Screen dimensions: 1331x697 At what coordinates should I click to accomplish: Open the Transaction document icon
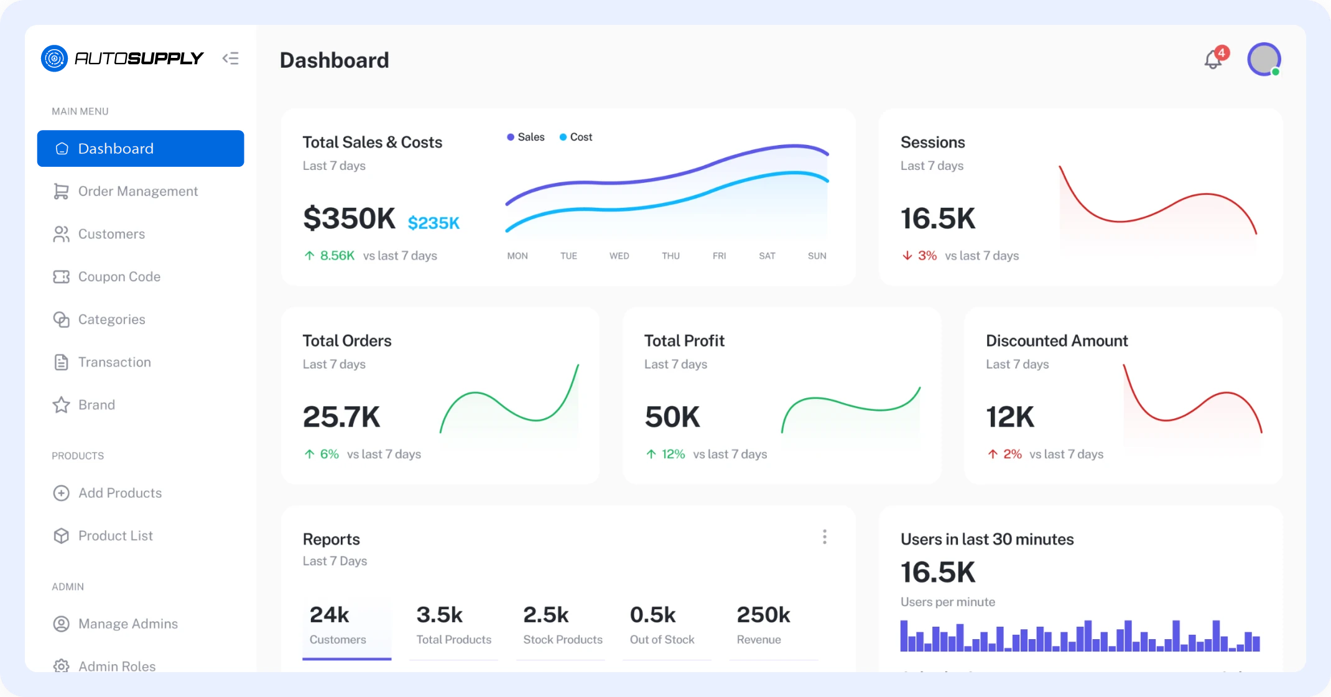61,362
